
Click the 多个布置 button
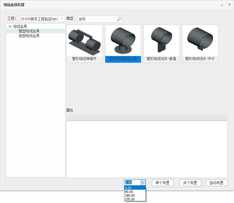tap(190, 183)
